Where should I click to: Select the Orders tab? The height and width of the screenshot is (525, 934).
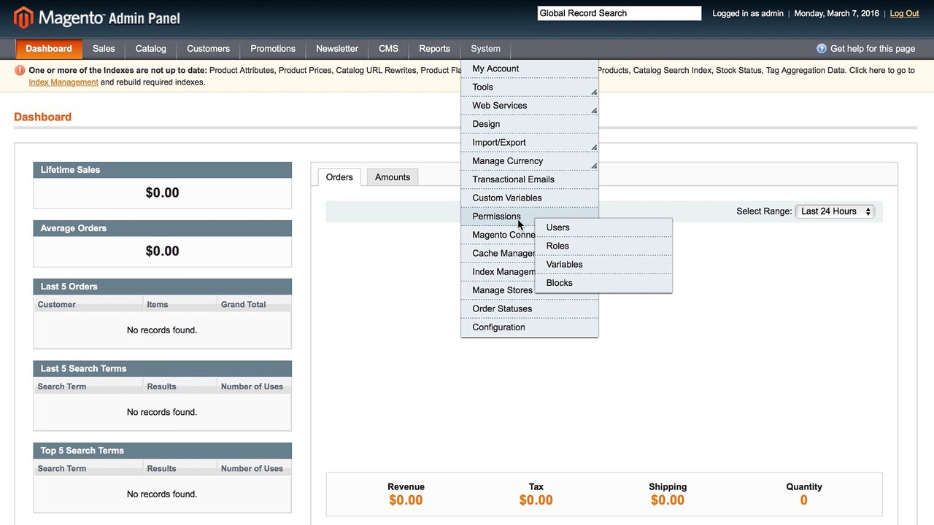(339, 177)
